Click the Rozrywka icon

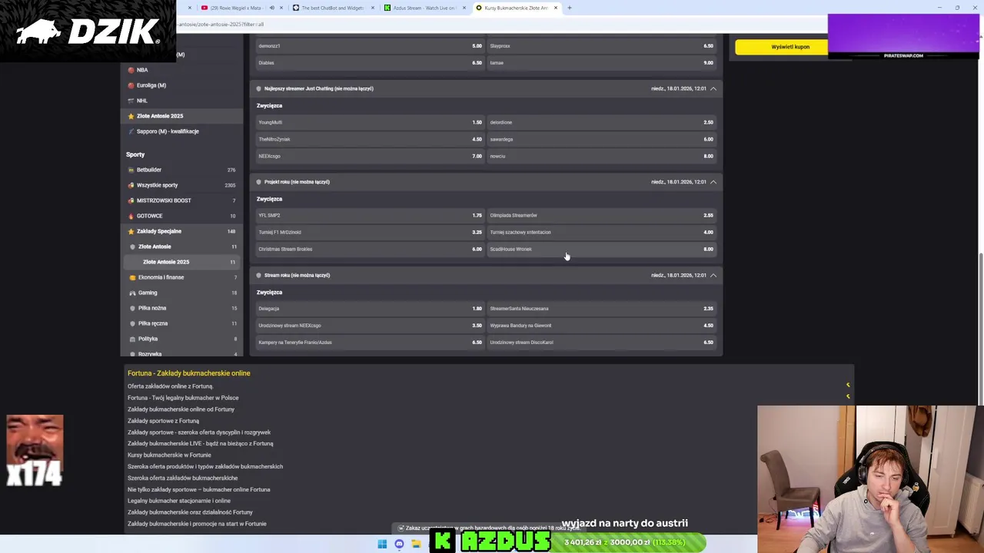click(x=132, y=354)
